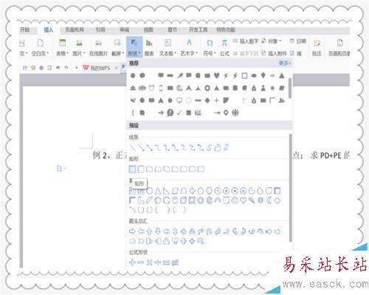Insert a chart with 图表
Viewport: 369px width, 295px height.
click(x=149, y=47)
